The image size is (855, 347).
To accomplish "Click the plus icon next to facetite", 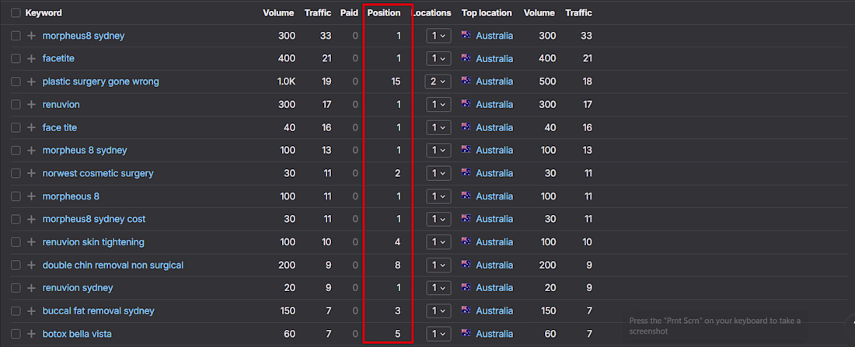I will point(32,59).
